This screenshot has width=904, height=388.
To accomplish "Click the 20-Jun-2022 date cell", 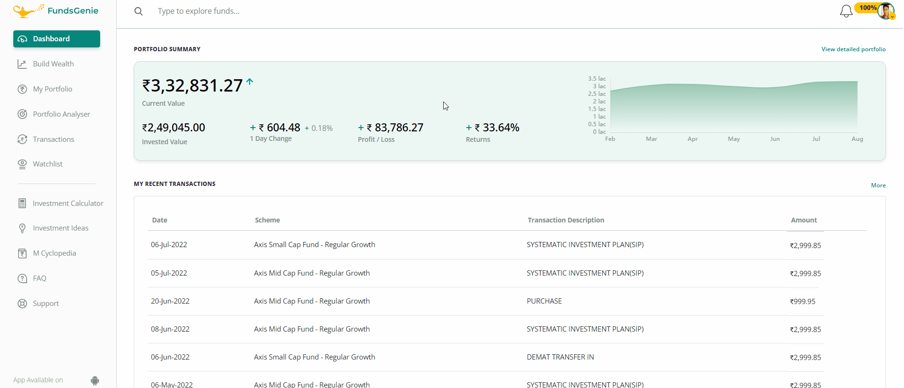I will click(170, 301).
